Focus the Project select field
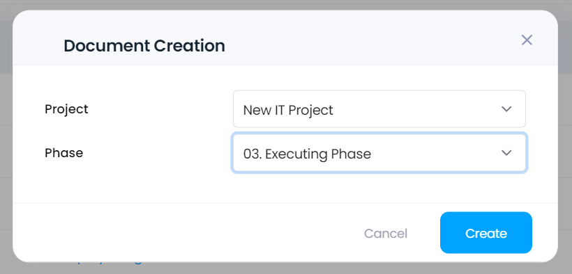Image resolution: width=572 pixels, height=274 pixels. (x=379, y=108)
